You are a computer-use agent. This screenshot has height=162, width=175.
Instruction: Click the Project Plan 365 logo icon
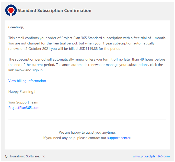tap(11, 10)
